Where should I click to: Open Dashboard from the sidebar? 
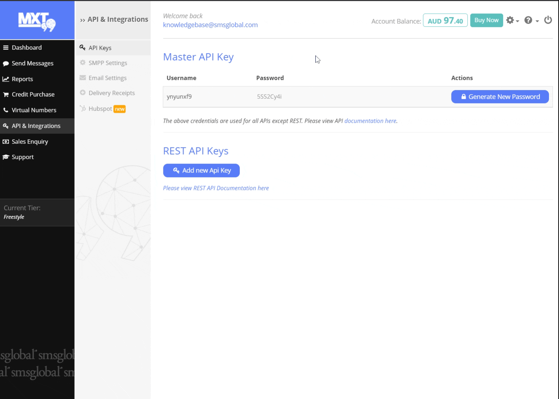pyautogui.click(x=27, y=48)
